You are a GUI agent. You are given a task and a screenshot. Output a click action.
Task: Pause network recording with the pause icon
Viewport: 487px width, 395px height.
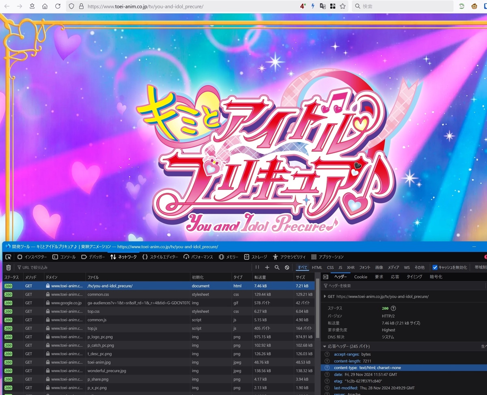click(257, 268)
